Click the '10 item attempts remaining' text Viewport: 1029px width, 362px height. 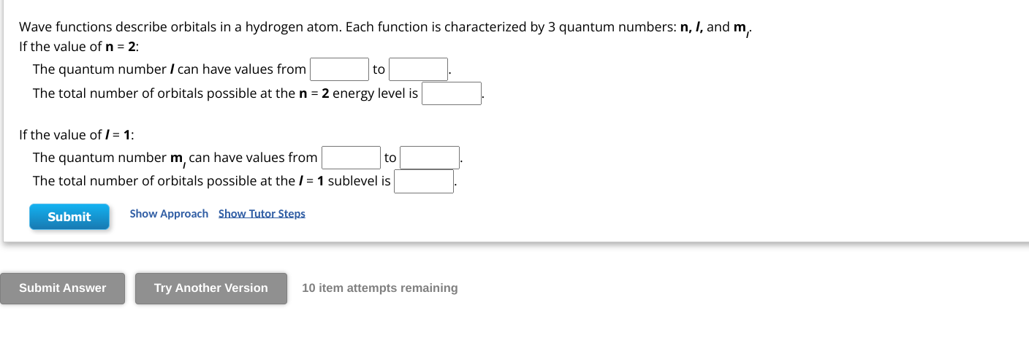pyautogui.click(x=380, y=288)
